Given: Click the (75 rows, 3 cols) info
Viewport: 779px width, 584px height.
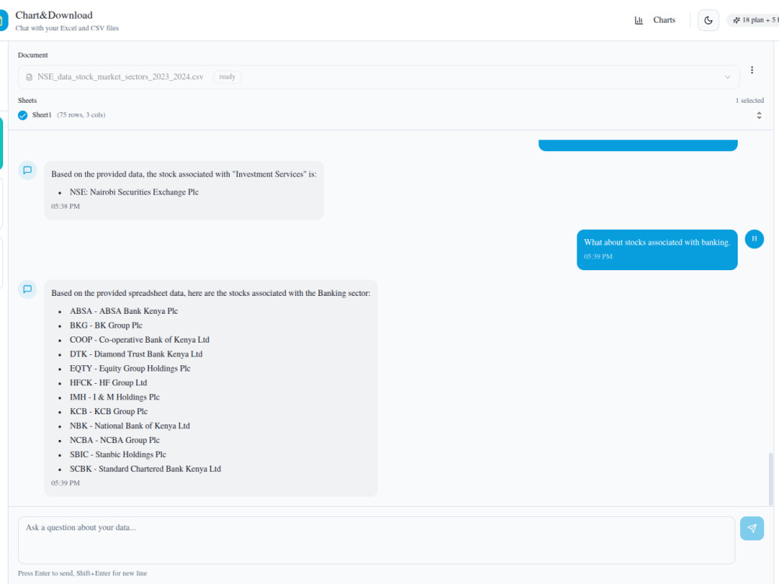Looking at the screenshot, I should pyautogui.click(x=81, y=115).
